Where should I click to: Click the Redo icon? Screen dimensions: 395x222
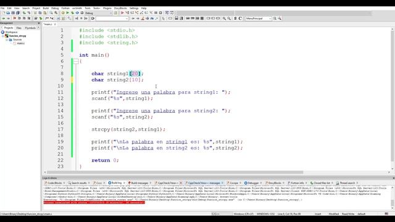click(x=29, y=13)
